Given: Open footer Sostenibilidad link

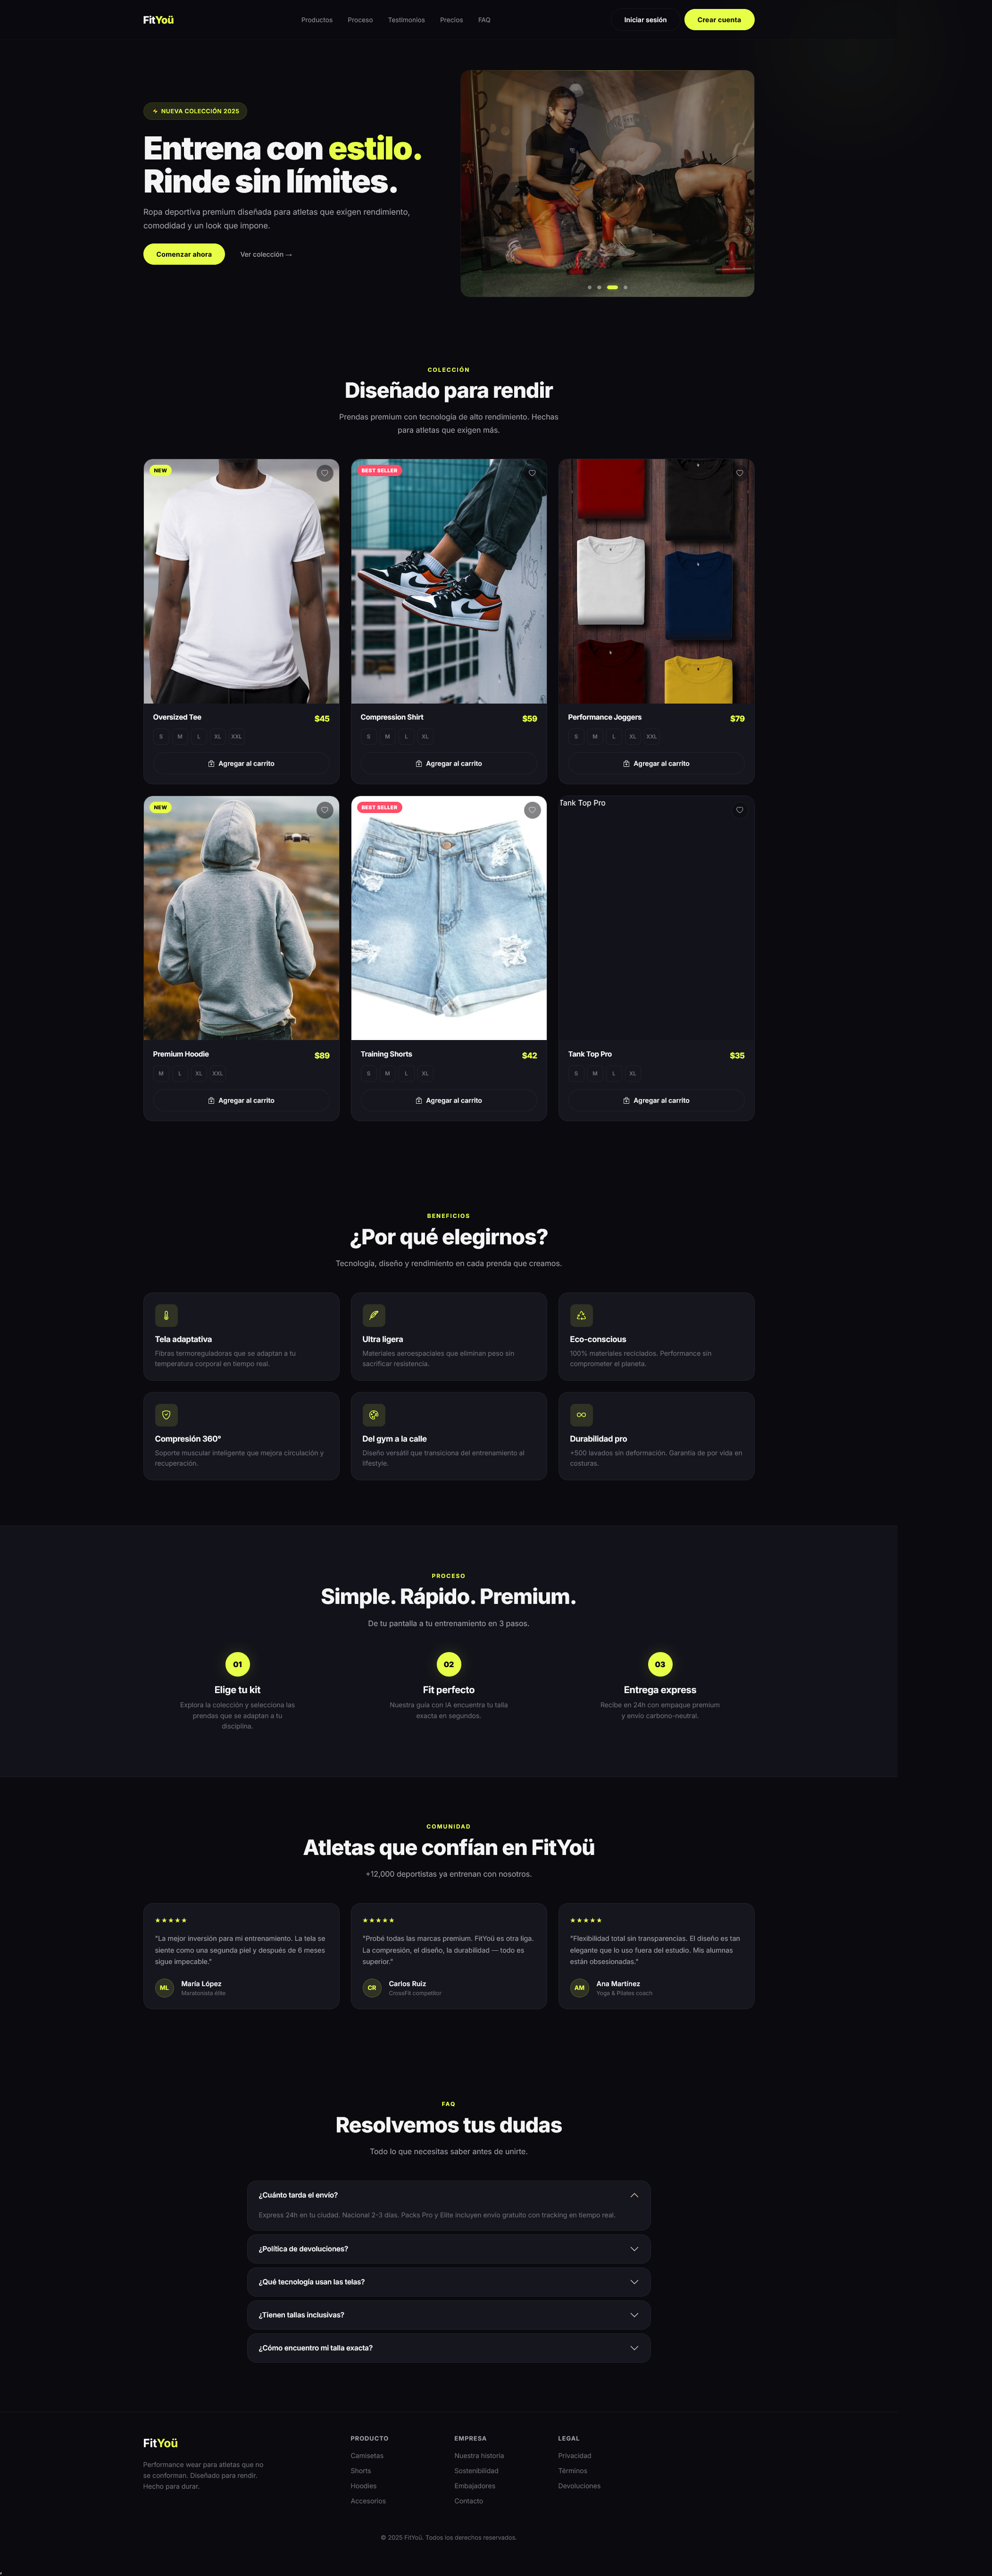Looking at the screenshot, I should (476, 2471).
